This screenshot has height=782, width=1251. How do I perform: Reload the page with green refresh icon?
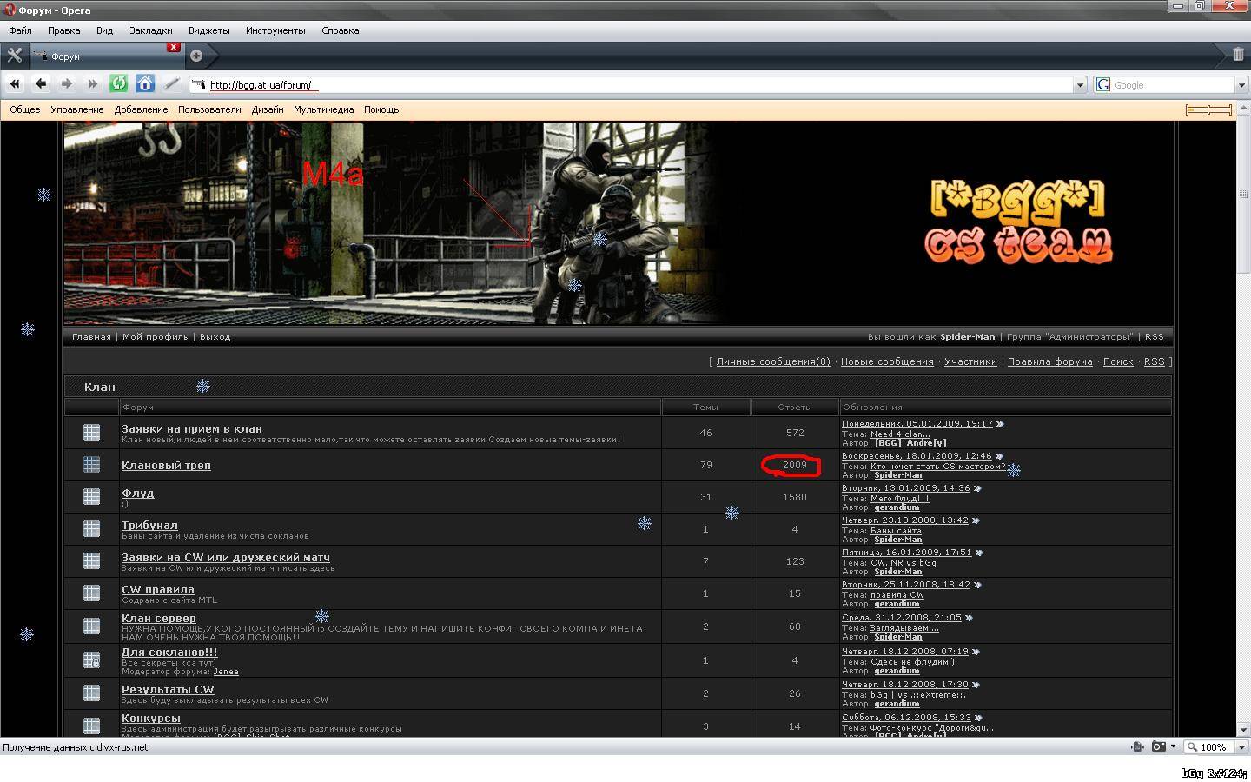point(119,84)
